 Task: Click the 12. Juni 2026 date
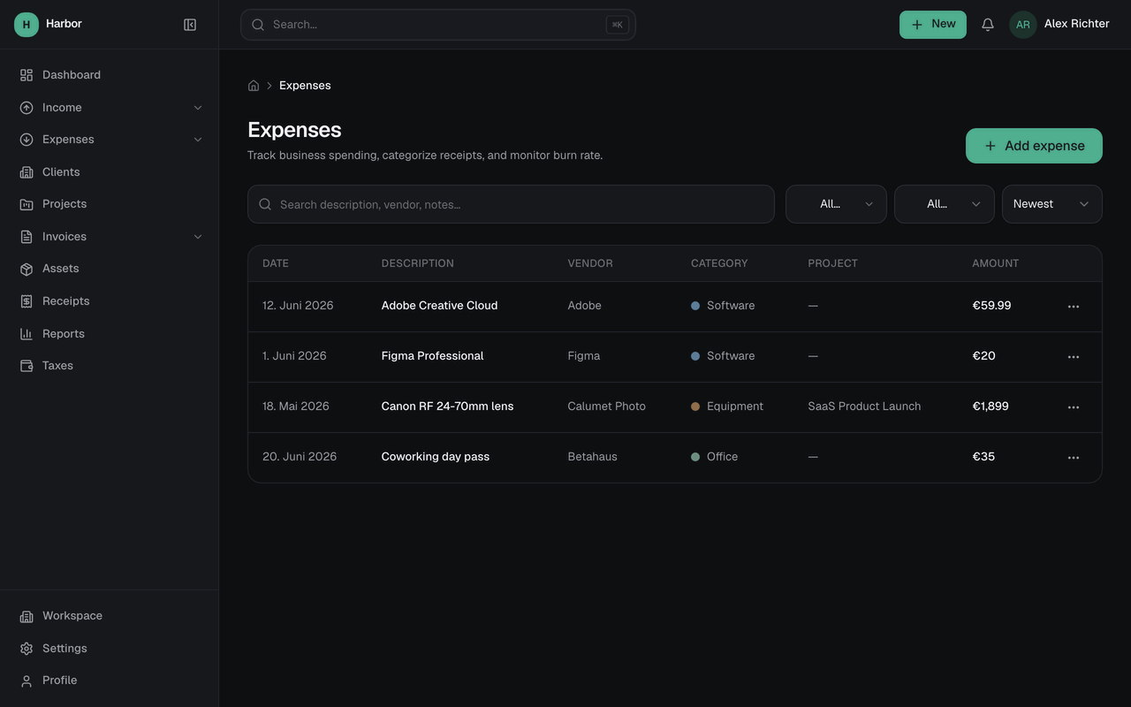[x=298, y=306]
